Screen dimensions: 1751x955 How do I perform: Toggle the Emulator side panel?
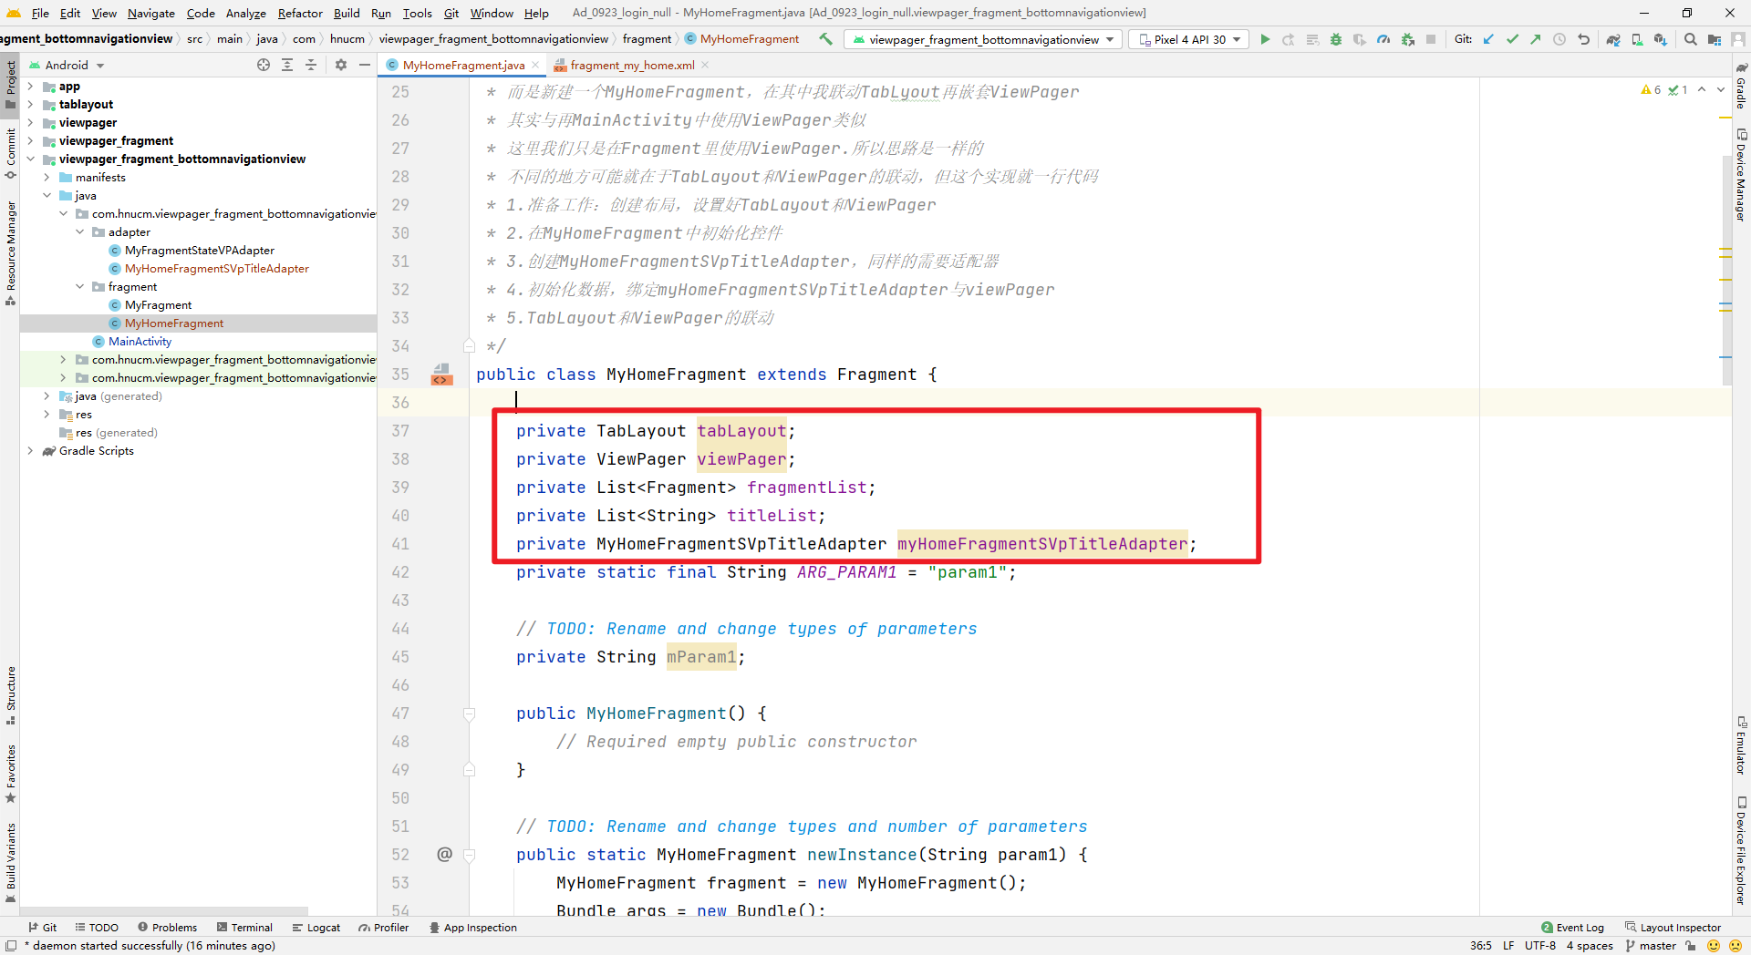pos(1741,744)
